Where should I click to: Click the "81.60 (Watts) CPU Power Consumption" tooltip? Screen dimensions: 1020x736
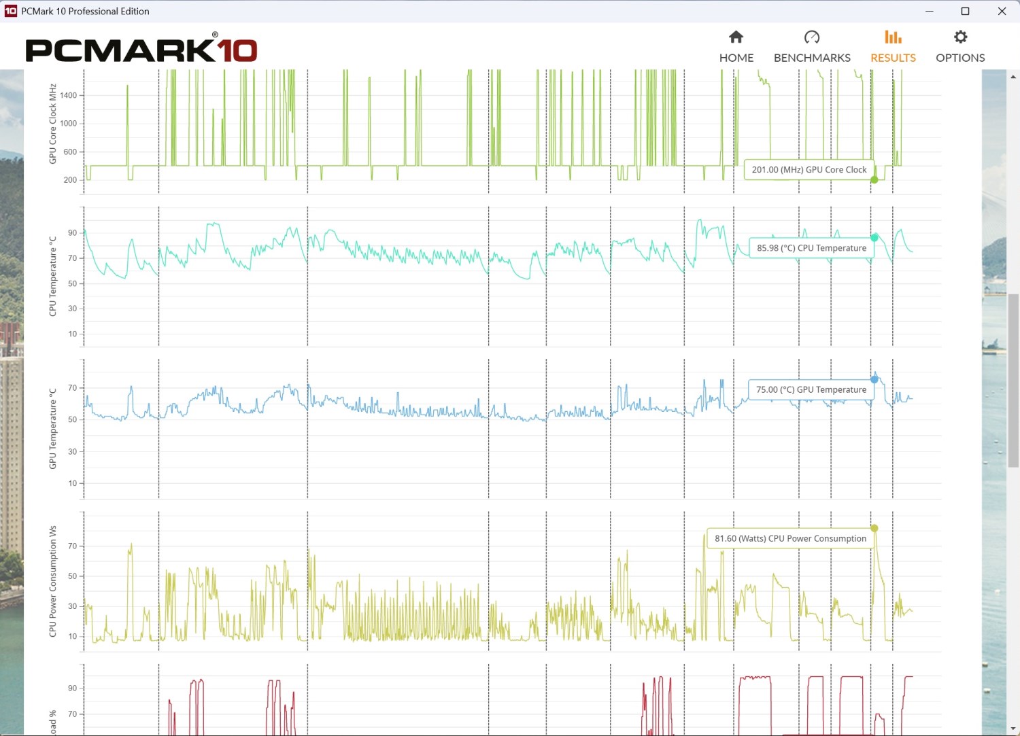[x=790, y=538]
